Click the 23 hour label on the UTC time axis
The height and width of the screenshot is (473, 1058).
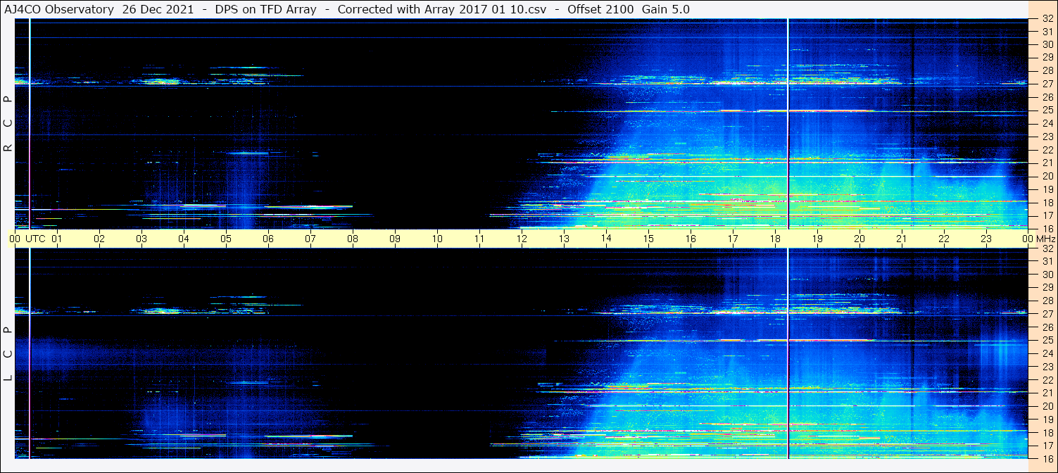[986, 239]
